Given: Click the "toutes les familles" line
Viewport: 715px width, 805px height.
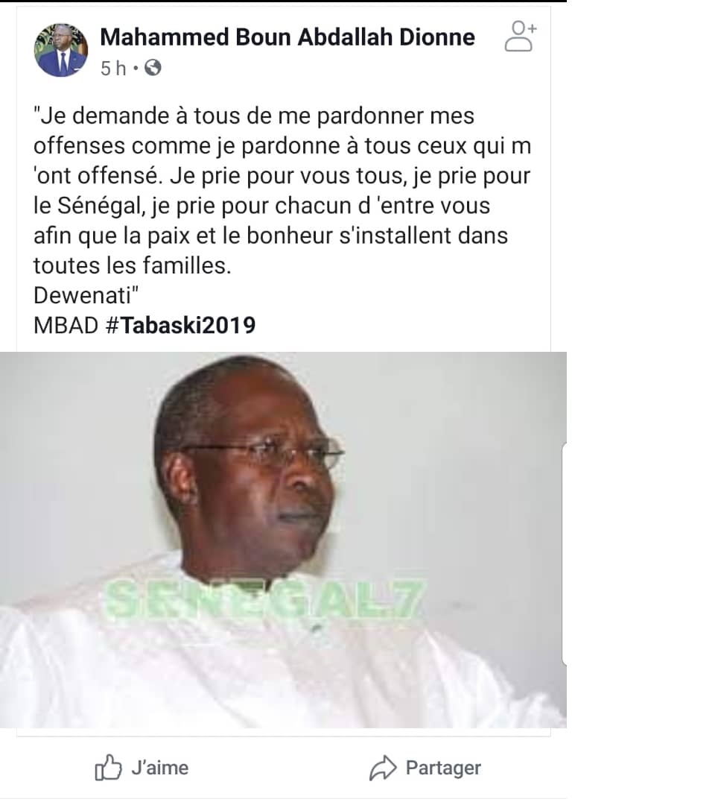Looking at the screenshot, I should [x=133, y=266].
